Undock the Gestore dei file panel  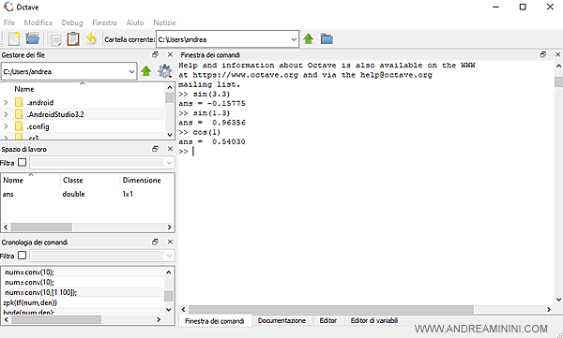(x=155, y=54)
